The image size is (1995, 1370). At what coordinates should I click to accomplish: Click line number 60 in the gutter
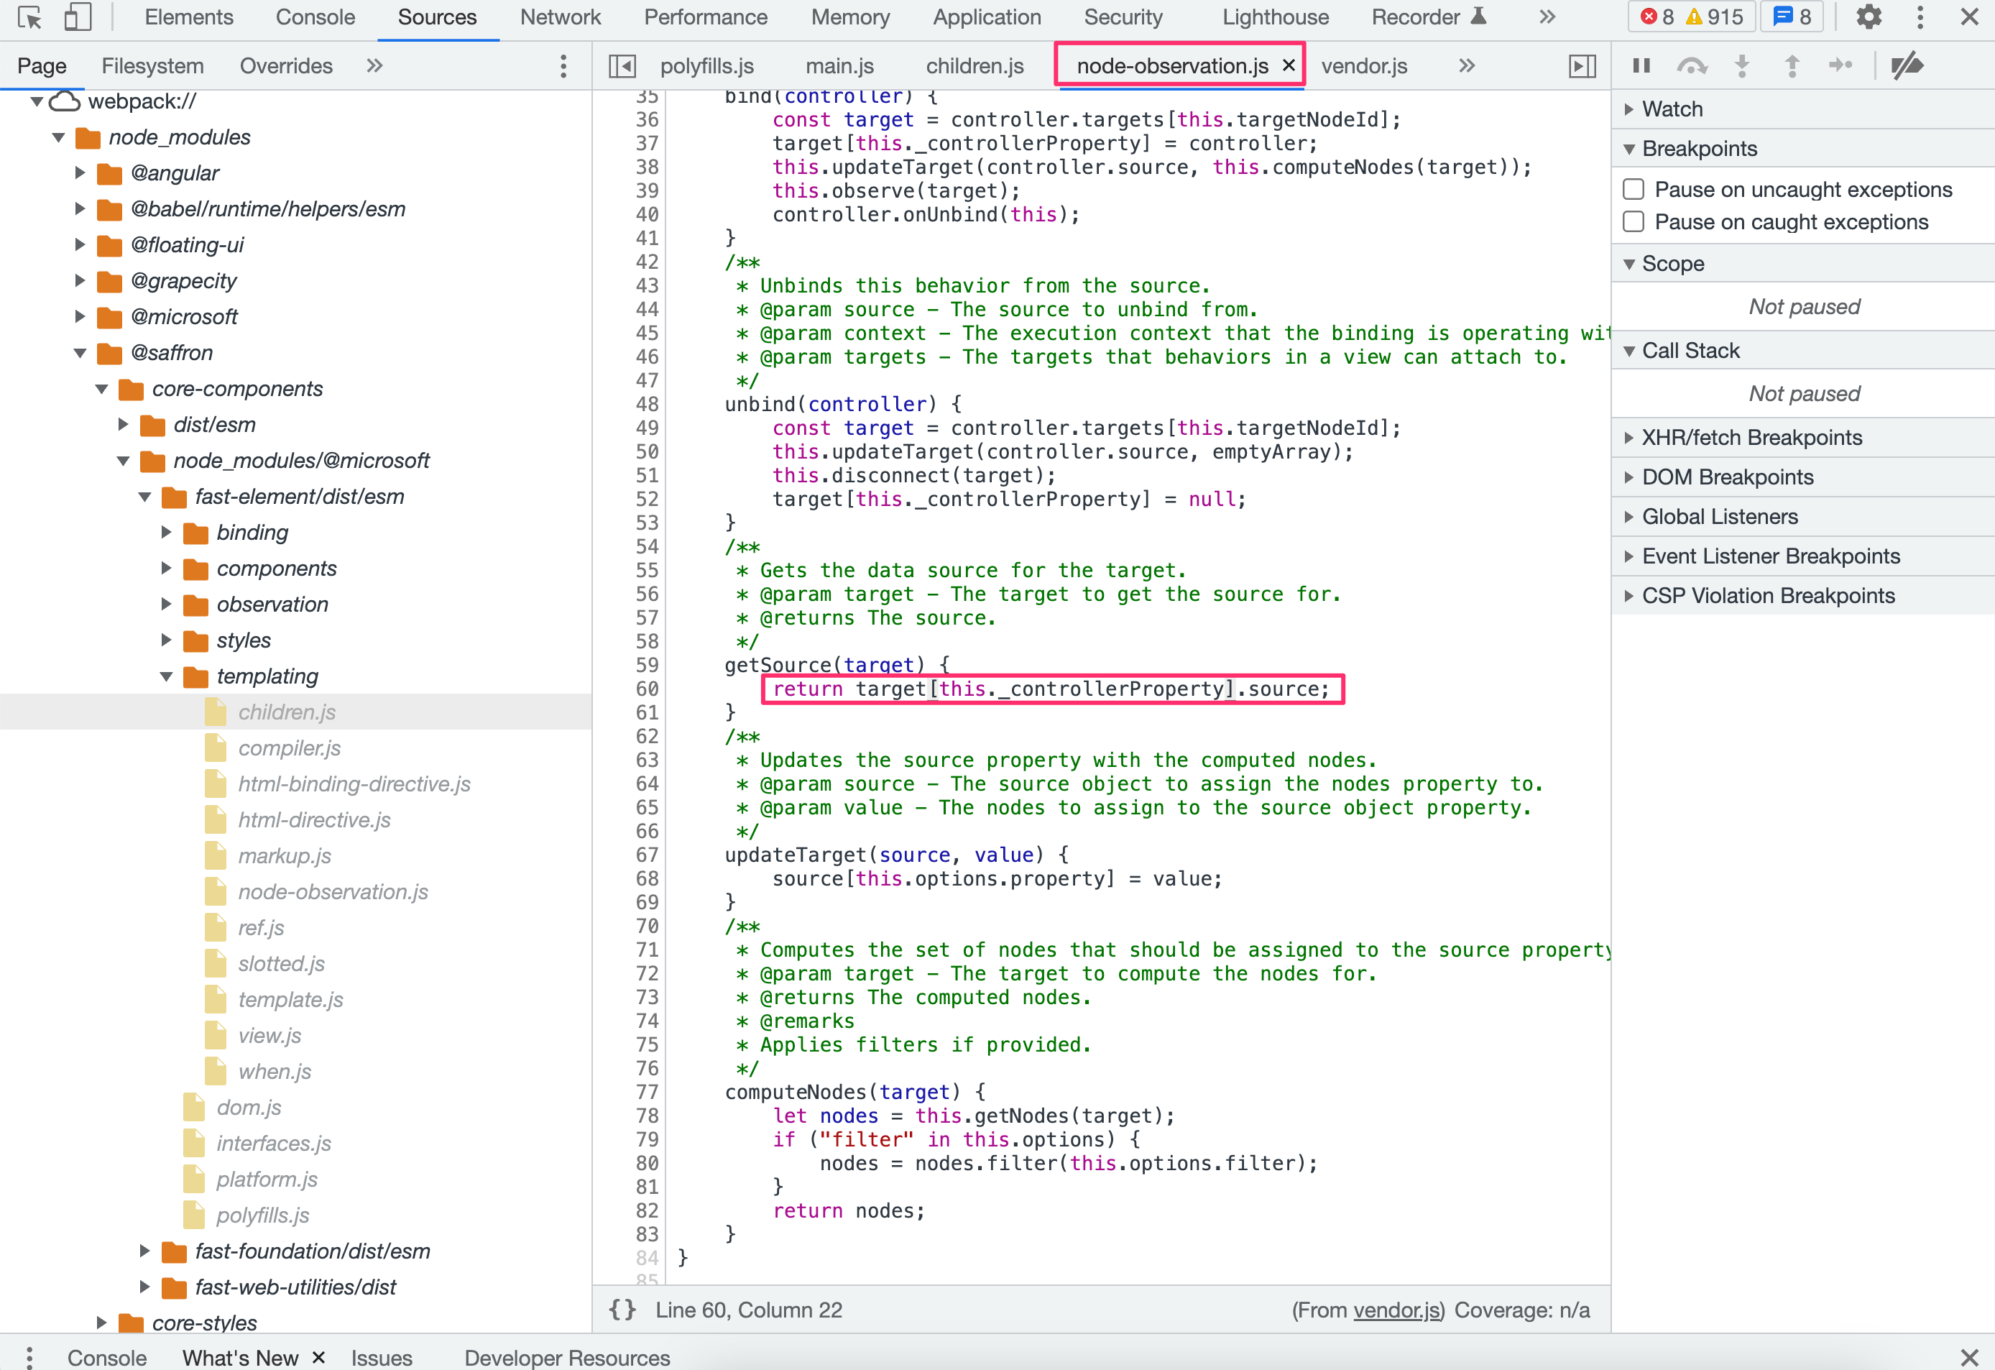coord(646,689)
